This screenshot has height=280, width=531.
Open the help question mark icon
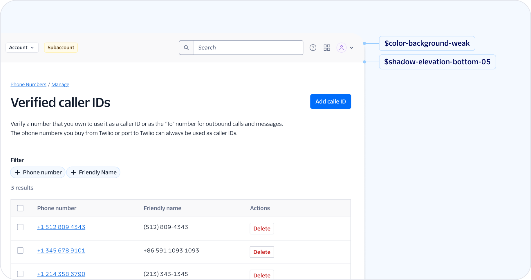pyautogui.click(x=313, y=48)
